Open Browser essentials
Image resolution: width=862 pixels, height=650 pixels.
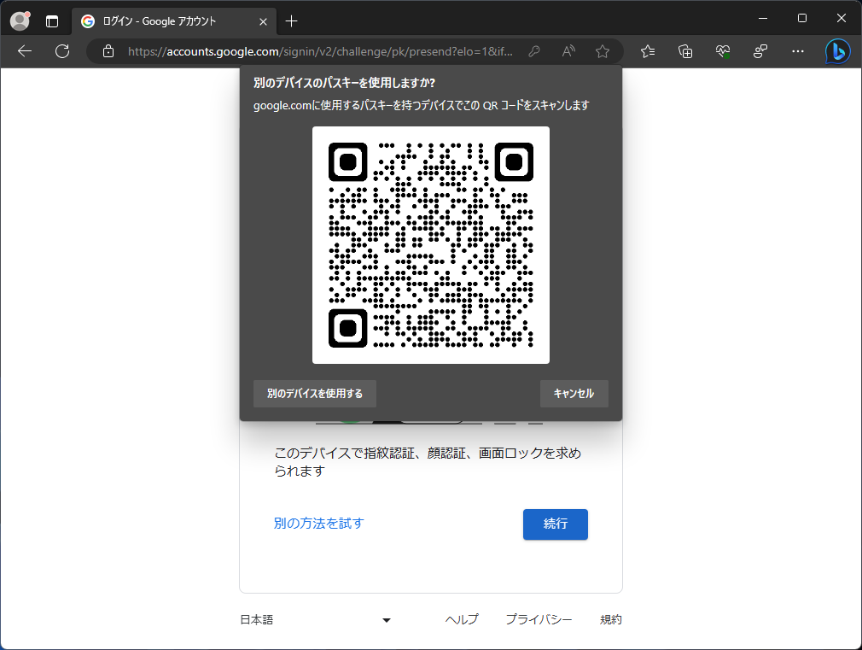coord(722,51)
